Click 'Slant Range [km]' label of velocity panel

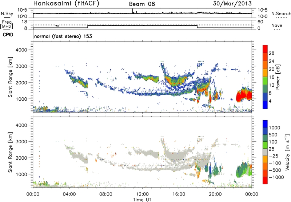click(10, 152)
